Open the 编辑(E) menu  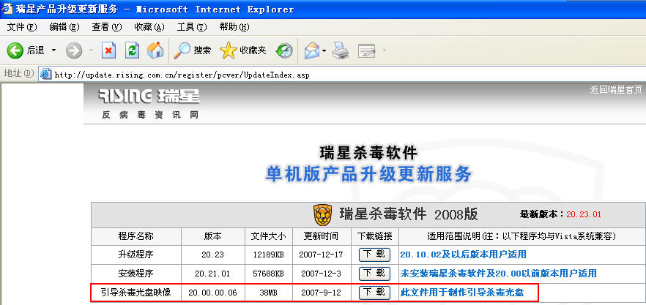64,27
